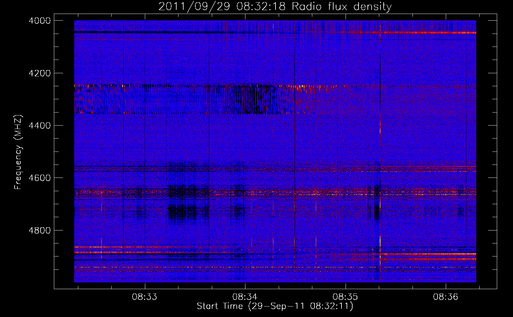Click the 4600 frequency tick label

(x=40, y=178)
